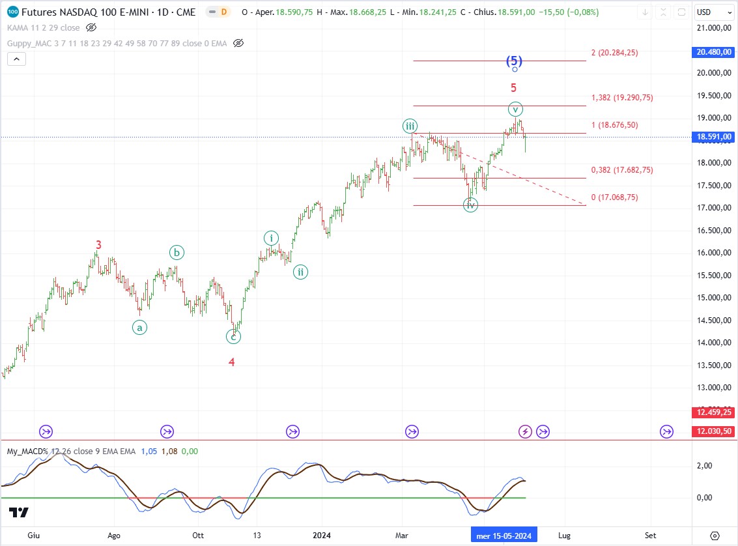
Task: Select the circled b wave label
Action: coord(177,253)
